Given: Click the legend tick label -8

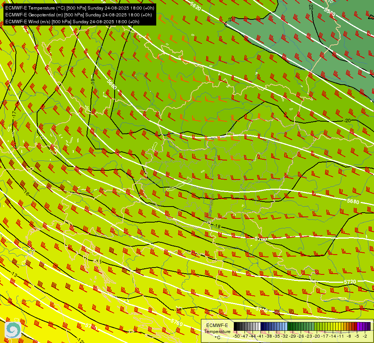Looking at the screenshot, I should tap(350, 336).
